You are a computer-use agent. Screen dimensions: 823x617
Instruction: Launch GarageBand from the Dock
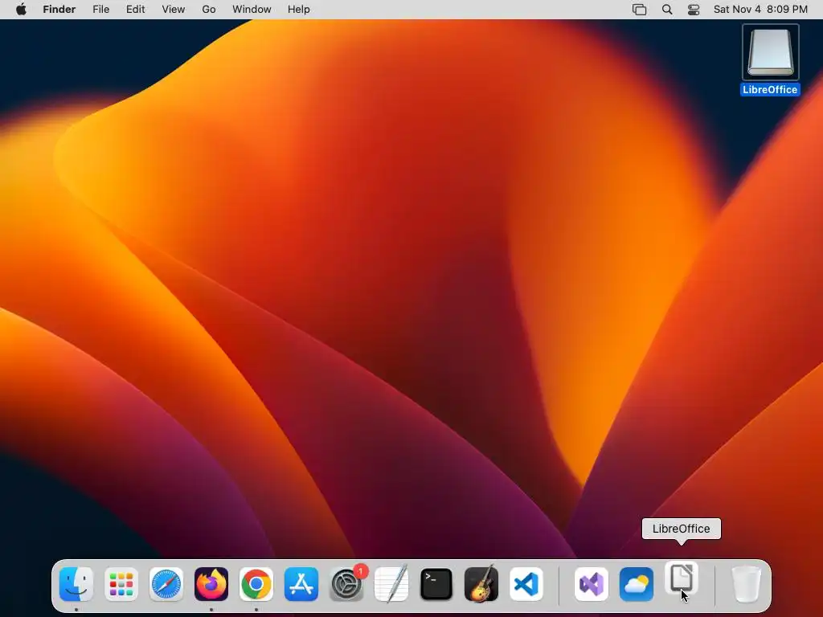[481, 584]
